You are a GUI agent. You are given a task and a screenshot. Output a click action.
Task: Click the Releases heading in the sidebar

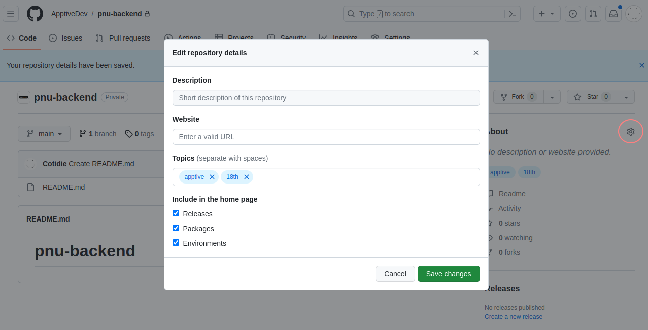pos(502,289)
